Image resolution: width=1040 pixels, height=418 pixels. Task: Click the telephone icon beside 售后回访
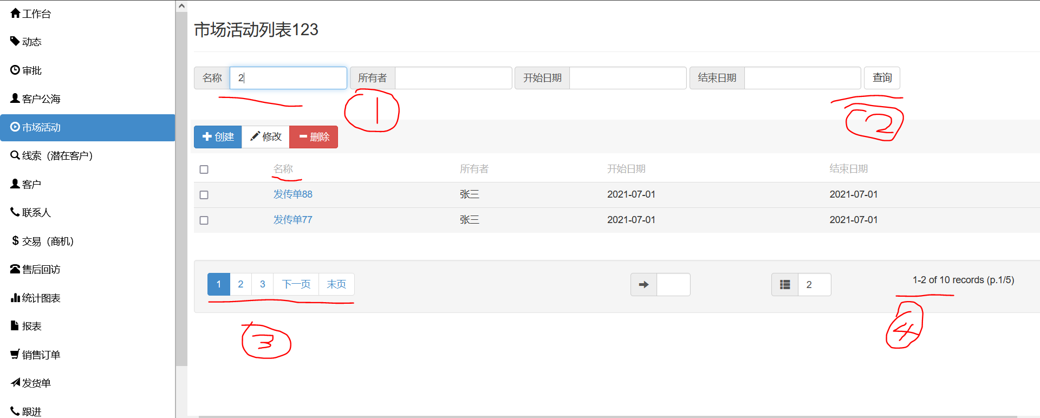[15, 269]
